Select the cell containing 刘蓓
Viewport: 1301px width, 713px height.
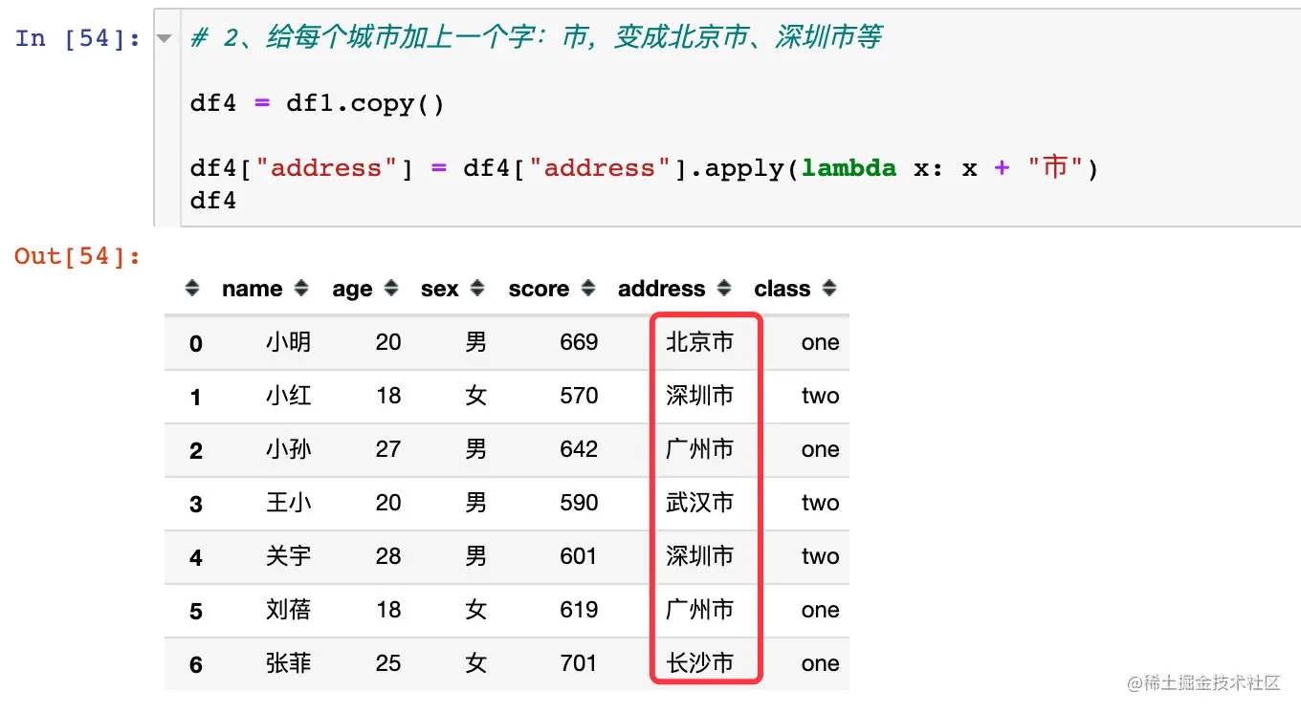click(288, 610)
